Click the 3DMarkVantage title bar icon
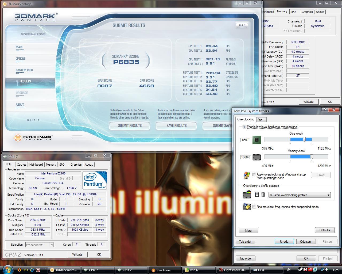 pos(5,4)
